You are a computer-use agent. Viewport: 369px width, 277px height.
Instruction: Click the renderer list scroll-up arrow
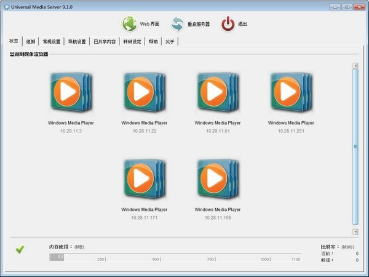tap(355, 66)
